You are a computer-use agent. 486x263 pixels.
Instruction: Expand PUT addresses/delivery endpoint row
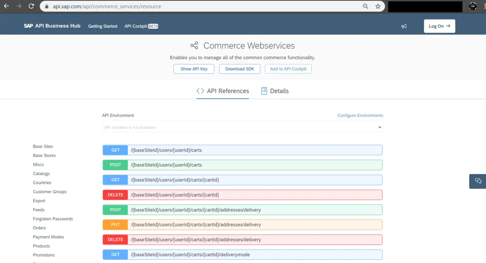tap(242, 225)
